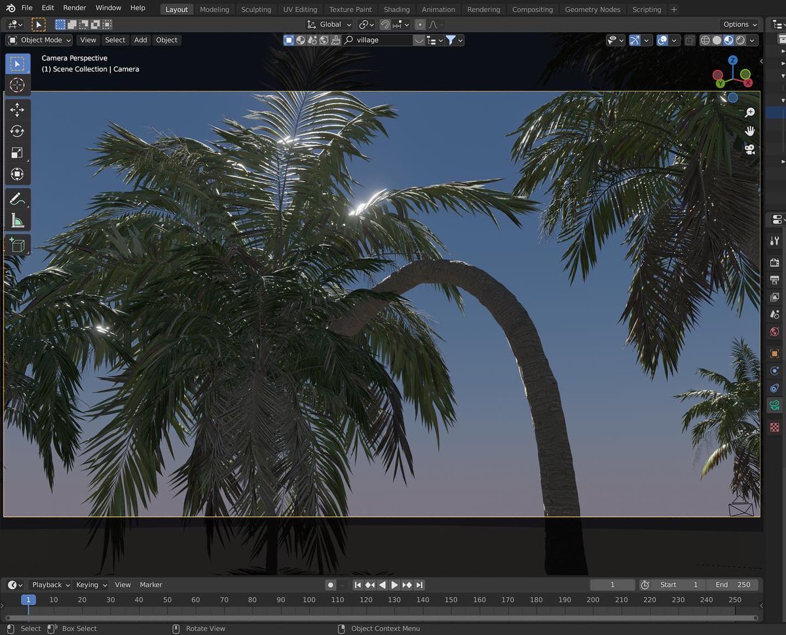
Task: Select the Rotate tool
Action: pyautogui.click(x=17, y=130)
